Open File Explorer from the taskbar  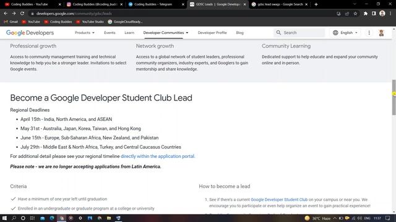(109, 218)
